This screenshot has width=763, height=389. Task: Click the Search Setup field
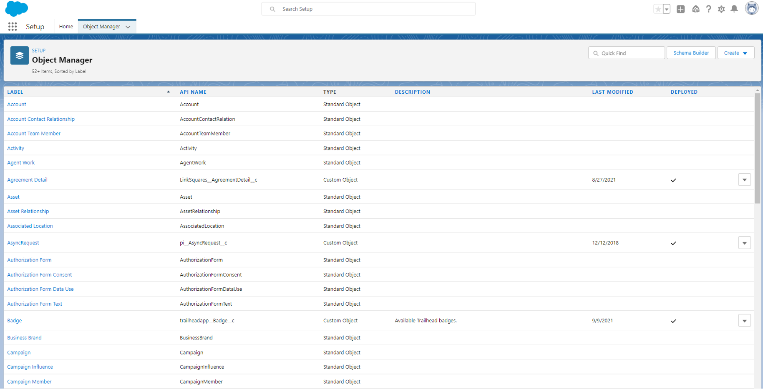368,9
